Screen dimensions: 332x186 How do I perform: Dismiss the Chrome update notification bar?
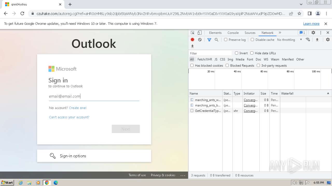click(326, 24)
